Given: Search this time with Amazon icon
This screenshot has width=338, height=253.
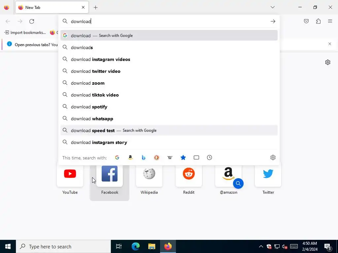Looking at the screenshot, I should pyautogui.click(x=130, y=157).
